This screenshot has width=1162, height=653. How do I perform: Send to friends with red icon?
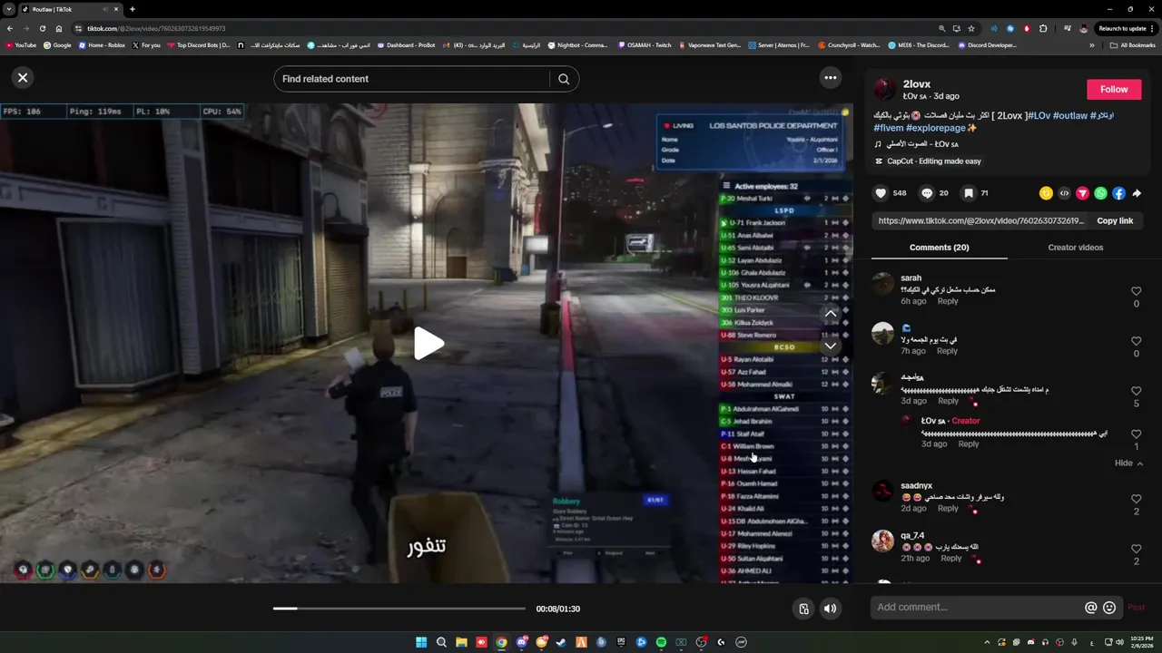point(1082,193)
